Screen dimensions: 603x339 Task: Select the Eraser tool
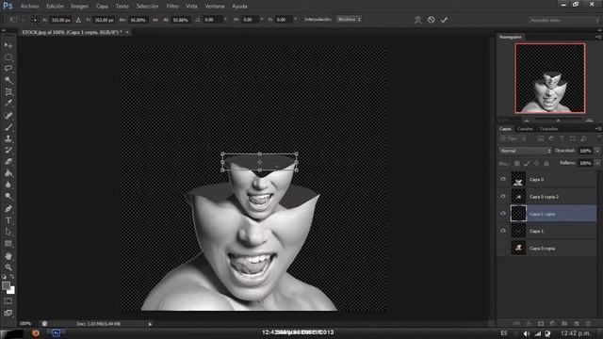tap(8, 161)
